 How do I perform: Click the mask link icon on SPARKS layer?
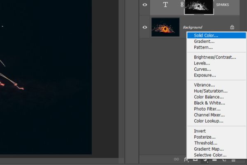182,5
